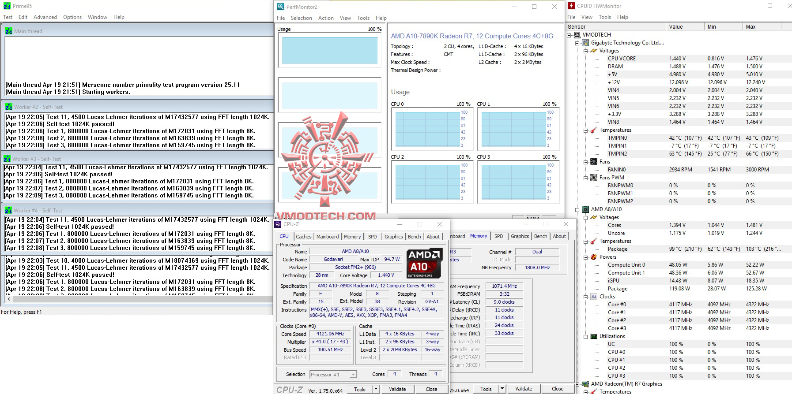Open the Options menu in Prime95
The image size is (792, 394).
pyautogui.click(x=72, y=17)
